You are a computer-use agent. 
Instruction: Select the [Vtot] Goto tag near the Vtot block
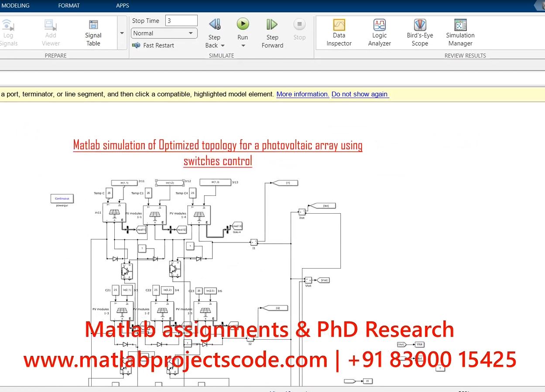tap(322, 280)
